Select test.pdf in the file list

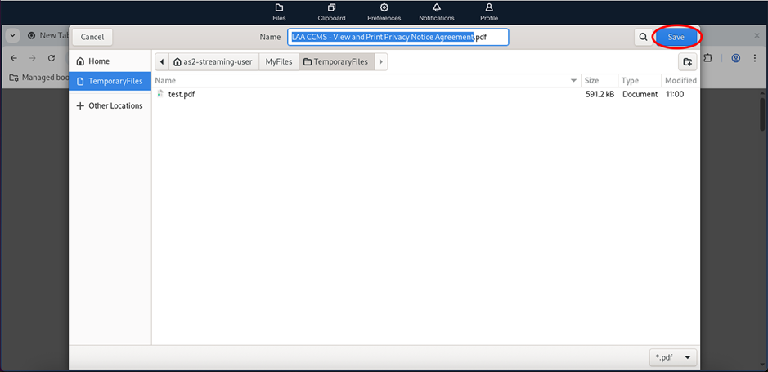point(181,94)
